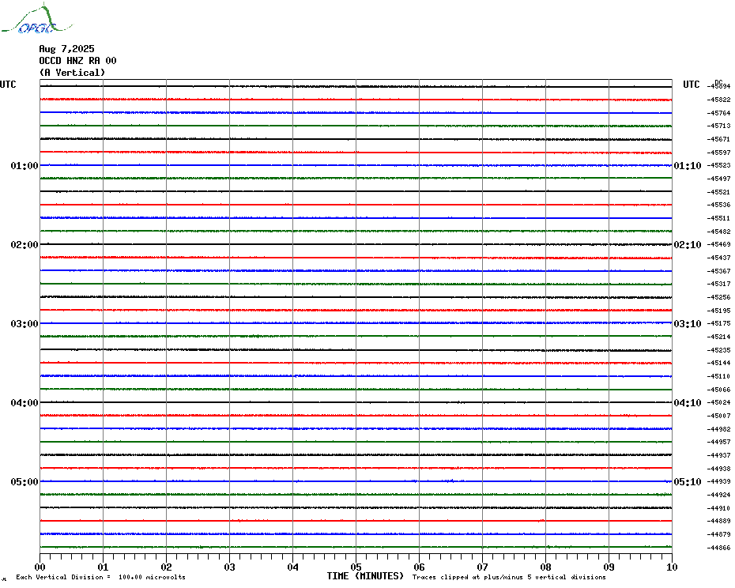735x588 pixels.
Task: Click the DC offset value '-45066'
Action: [x=718, y=390]
